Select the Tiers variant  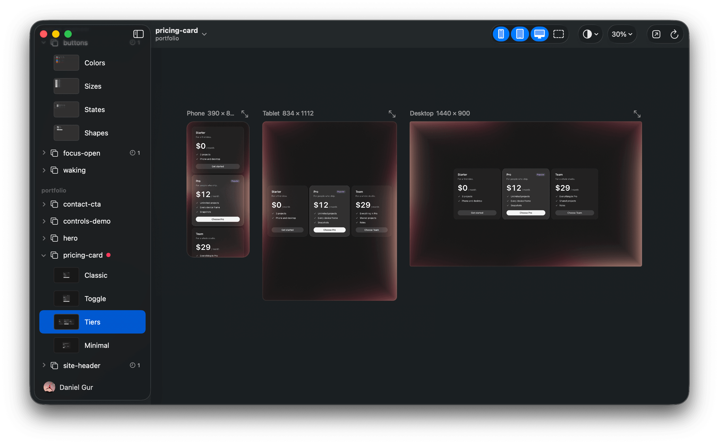[92, 322]
